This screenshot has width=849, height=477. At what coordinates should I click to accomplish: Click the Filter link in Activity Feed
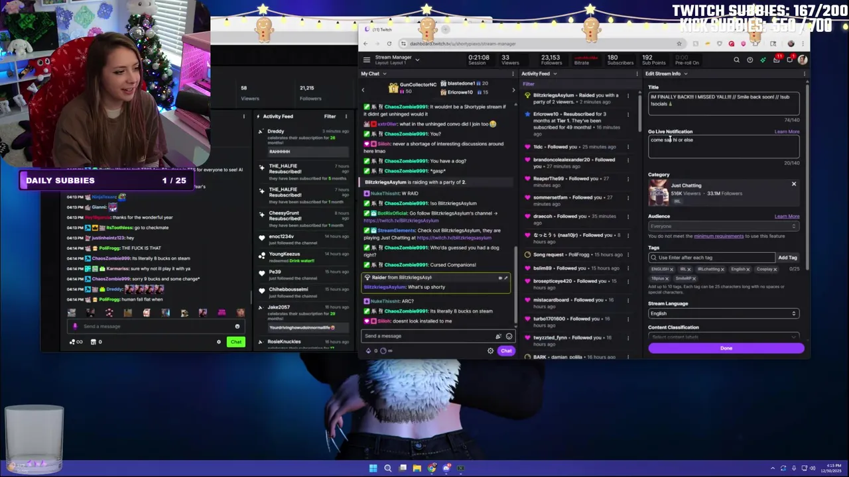(x=529, y=84)
